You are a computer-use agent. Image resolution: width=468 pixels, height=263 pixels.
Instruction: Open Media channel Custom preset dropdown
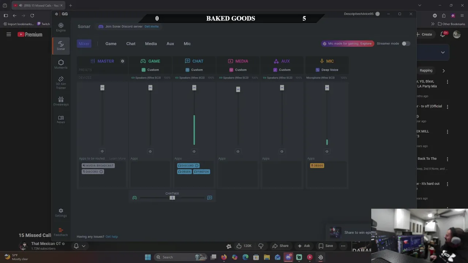pos(238,70)
